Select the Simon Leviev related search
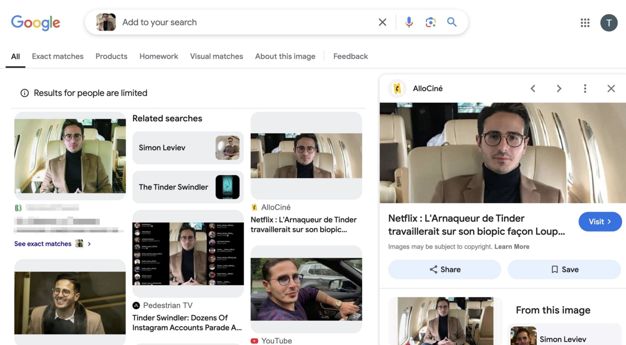 [x=188, y=148]
